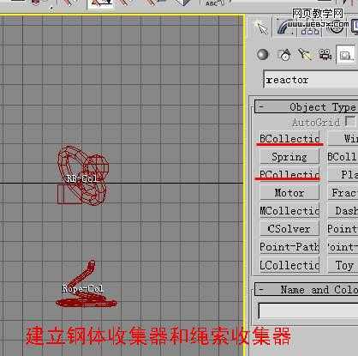
Task: Click the MCollection button
Action: point(289,211)
